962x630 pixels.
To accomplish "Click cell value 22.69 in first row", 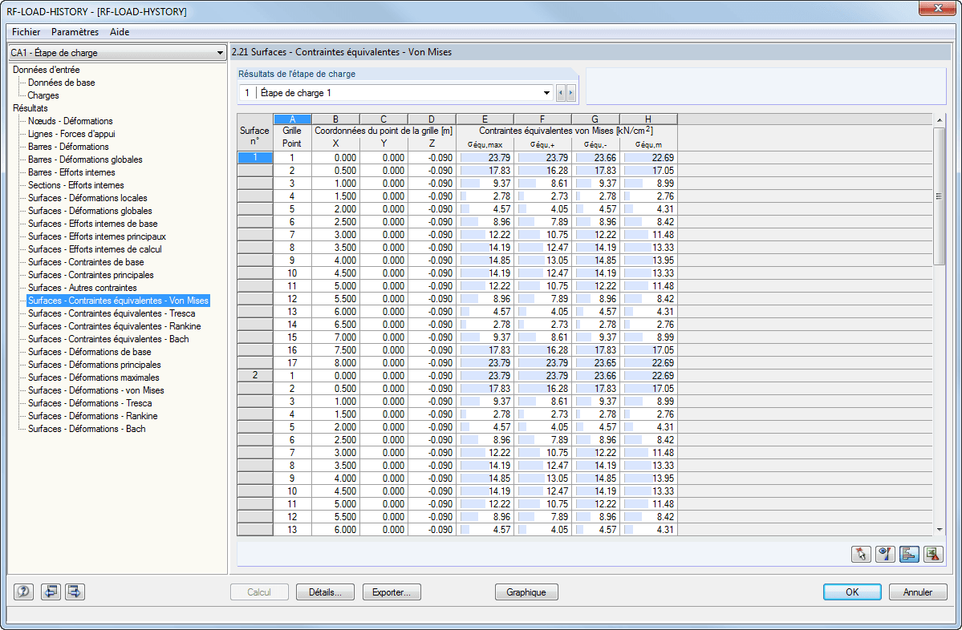I will (x=648, y=157).
